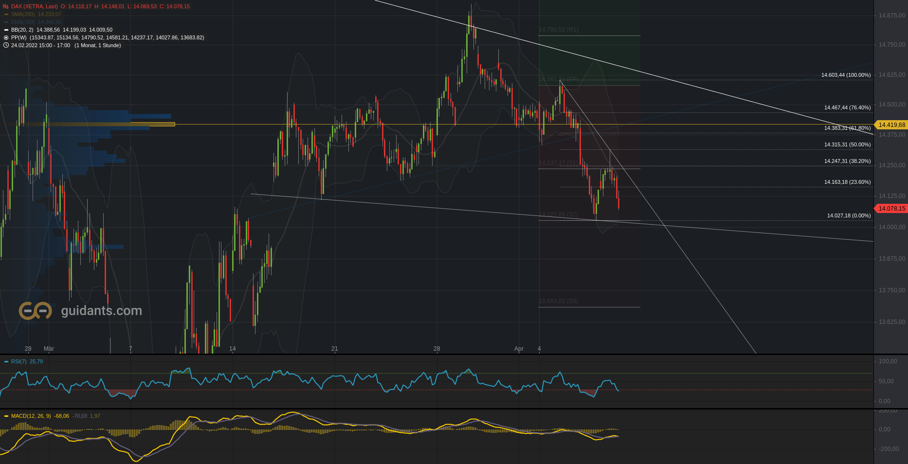The width and height of the screenshot is (908, 464).
Task: Click the PP(W) pivot points circle icon
Action: coord(6,37)
